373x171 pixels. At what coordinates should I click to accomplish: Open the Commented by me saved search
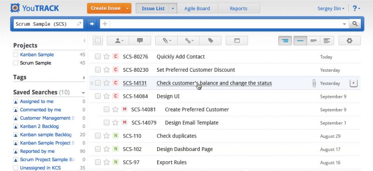(41, 110)
